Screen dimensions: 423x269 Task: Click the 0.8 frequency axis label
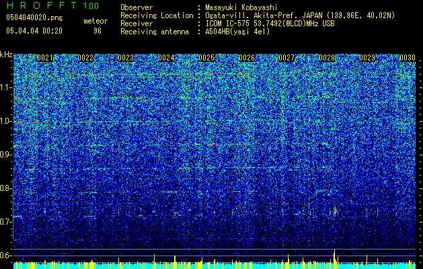[x=5, y=188]
